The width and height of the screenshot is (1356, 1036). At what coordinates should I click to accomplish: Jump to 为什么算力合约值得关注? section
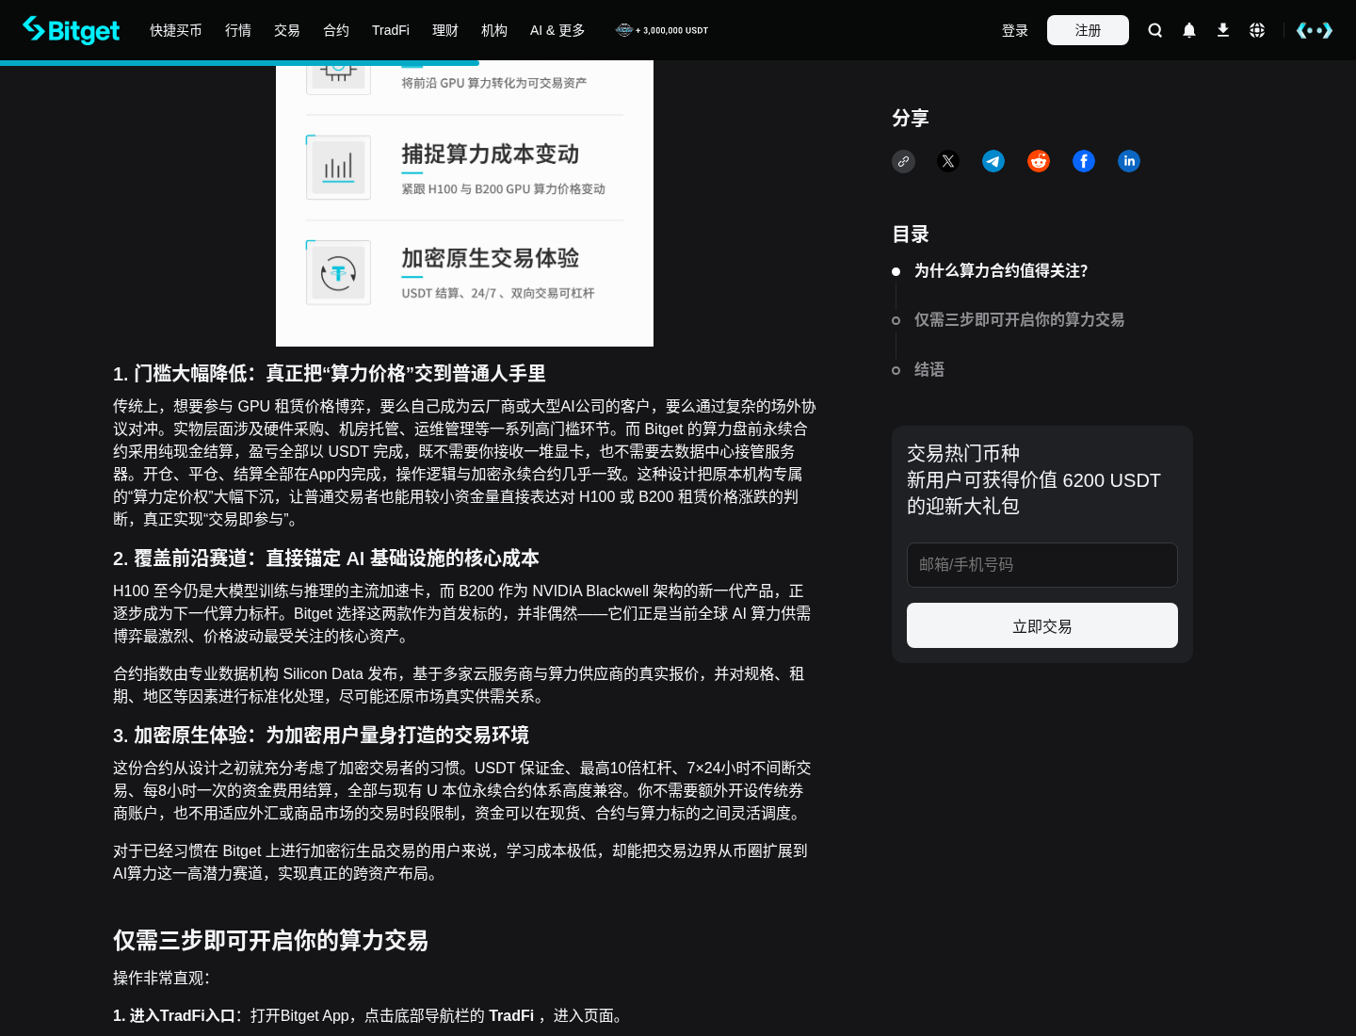[x=1001, y=271]
